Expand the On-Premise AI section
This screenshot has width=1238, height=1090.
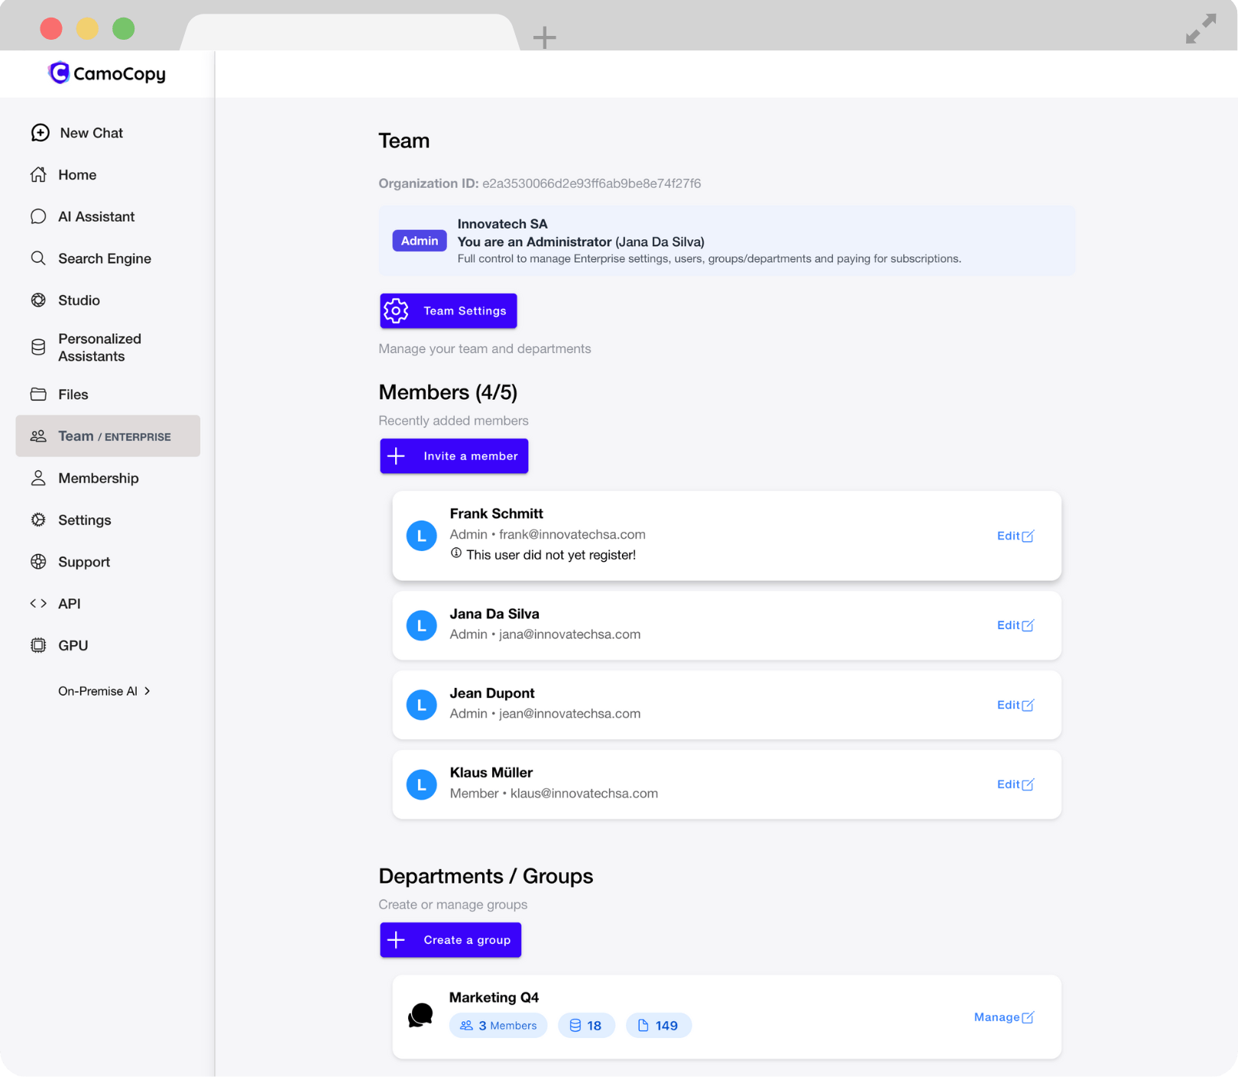(x=105, y=690)
